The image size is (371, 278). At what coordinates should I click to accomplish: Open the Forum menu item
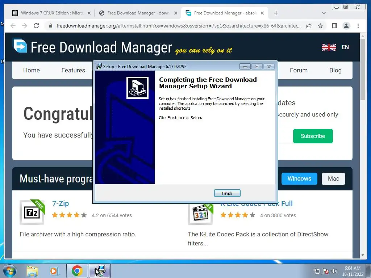(x=299, y=70)
